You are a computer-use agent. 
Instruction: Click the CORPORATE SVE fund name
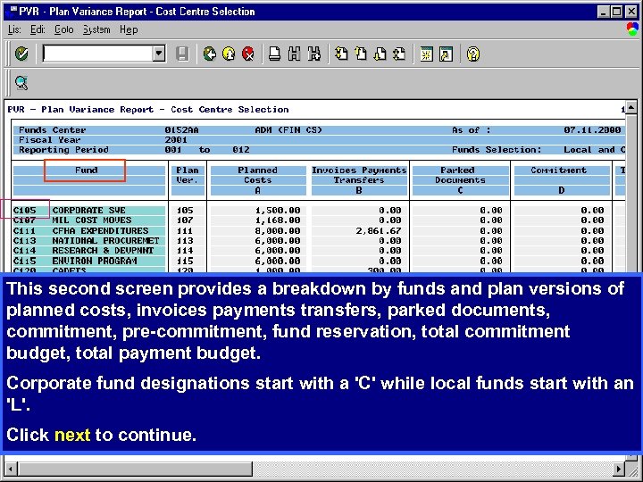tap(89, 211)
